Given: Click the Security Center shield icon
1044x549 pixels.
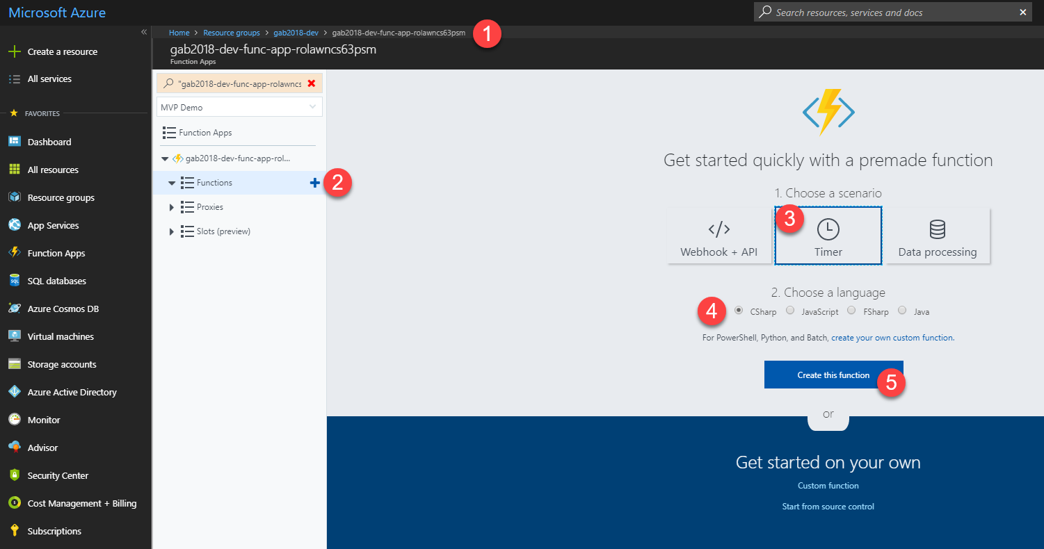Looking at the screenshot, I should [14, 475].
